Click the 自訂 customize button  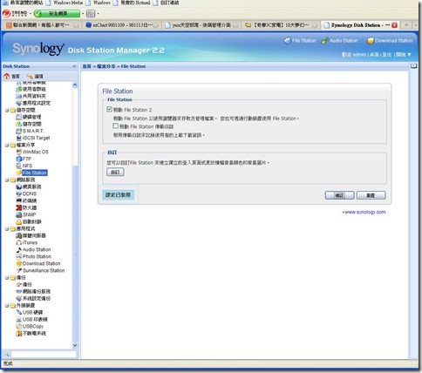115,172
